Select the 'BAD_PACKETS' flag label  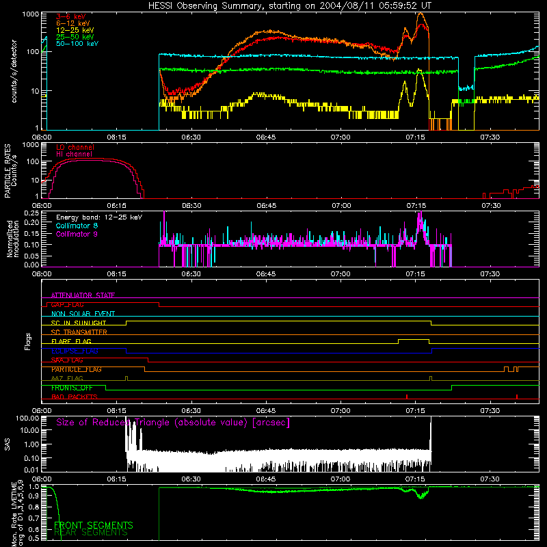[75, 397]
